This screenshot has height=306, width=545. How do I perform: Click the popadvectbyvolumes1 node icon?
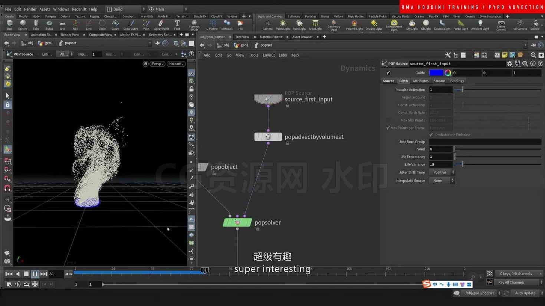pos(268,137)
